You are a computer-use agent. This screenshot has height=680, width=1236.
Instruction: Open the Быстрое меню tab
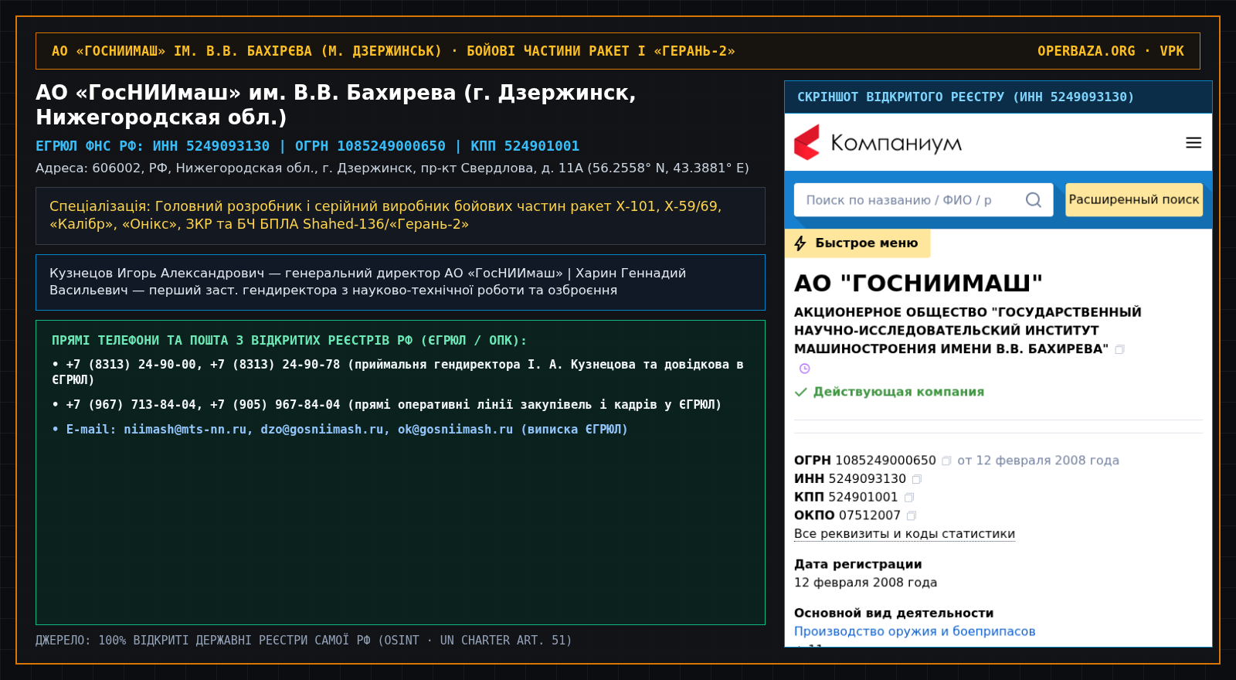(857, 243)
